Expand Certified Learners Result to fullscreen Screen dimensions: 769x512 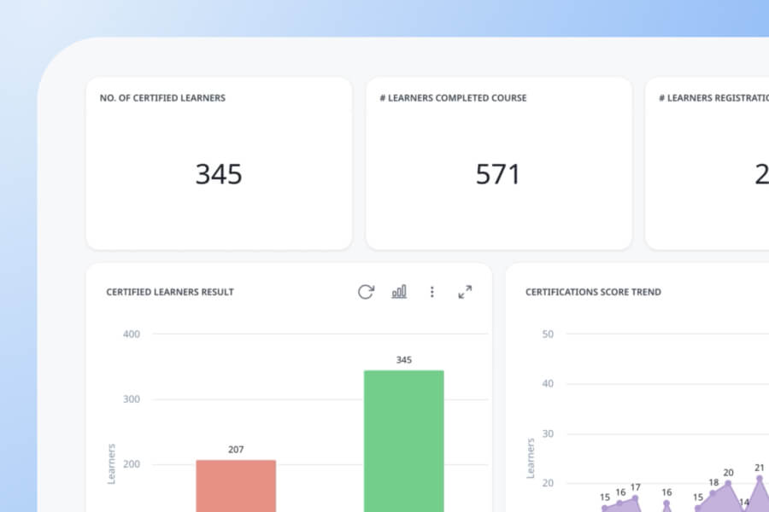coord(465,292)
